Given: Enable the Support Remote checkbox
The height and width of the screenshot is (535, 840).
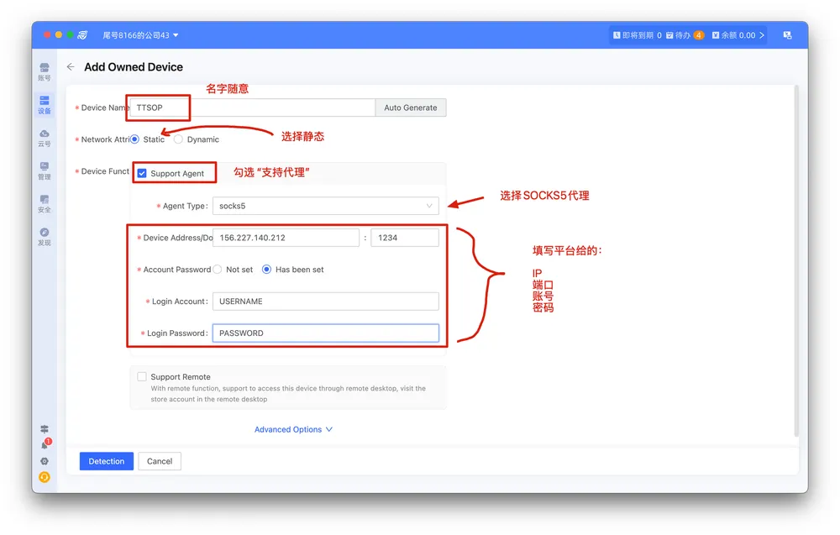Looking at the screenshot, I should [x=142, y=377].
